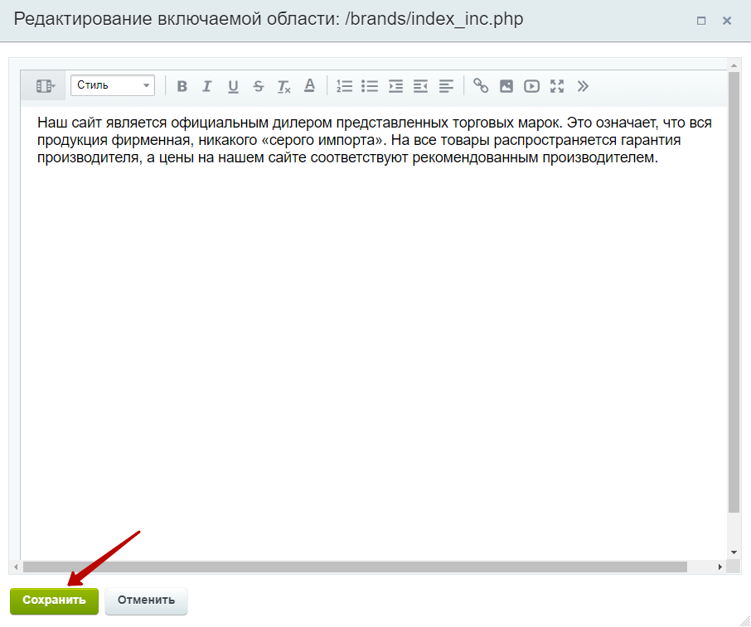
Task: Insert a video
Action: 531,86
